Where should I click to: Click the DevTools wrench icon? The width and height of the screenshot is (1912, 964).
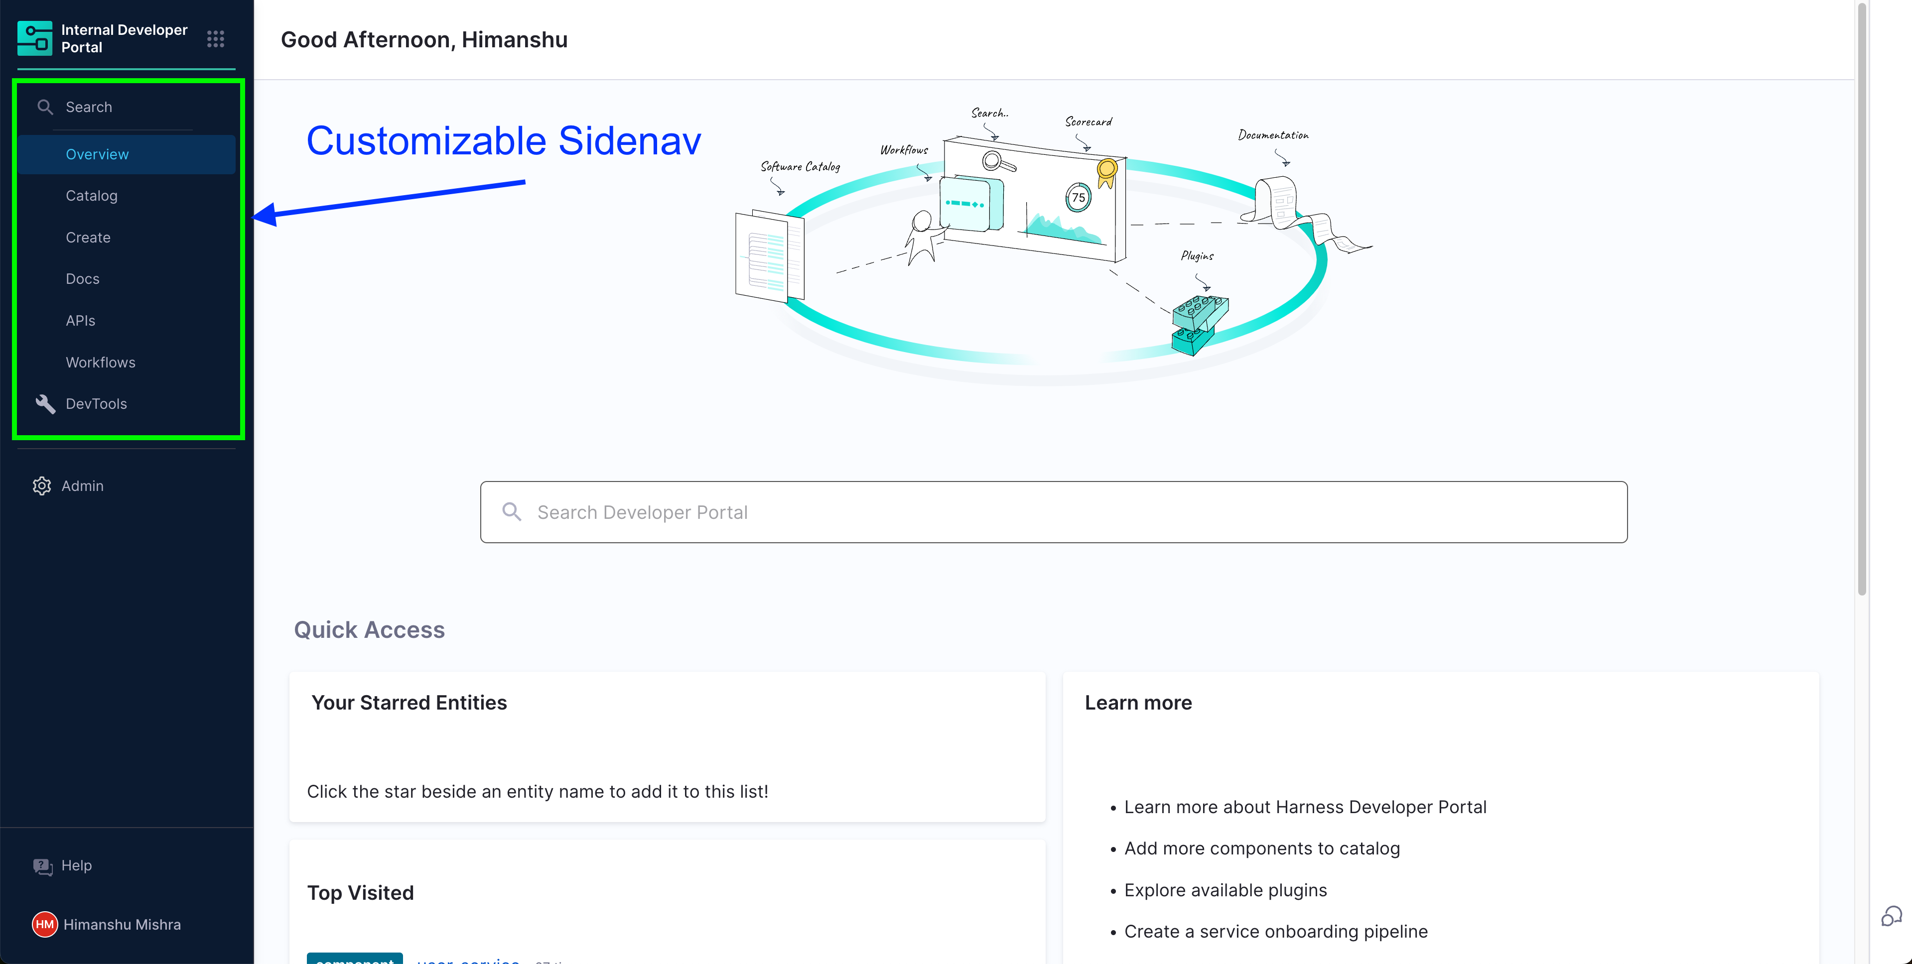click(45, 404)
